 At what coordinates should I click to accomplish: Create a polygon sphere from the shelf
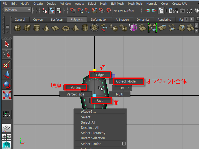[x=17, y=28]
